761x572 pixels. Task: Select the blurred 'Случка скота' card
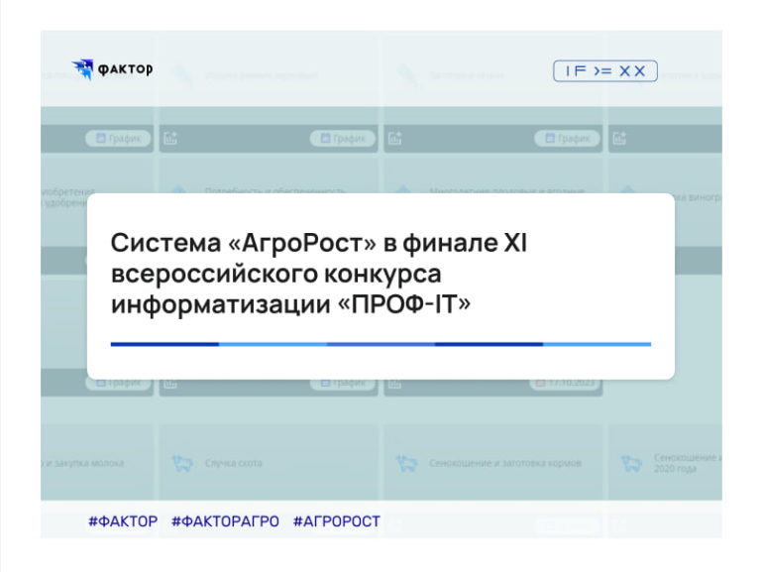click(269, 463)
